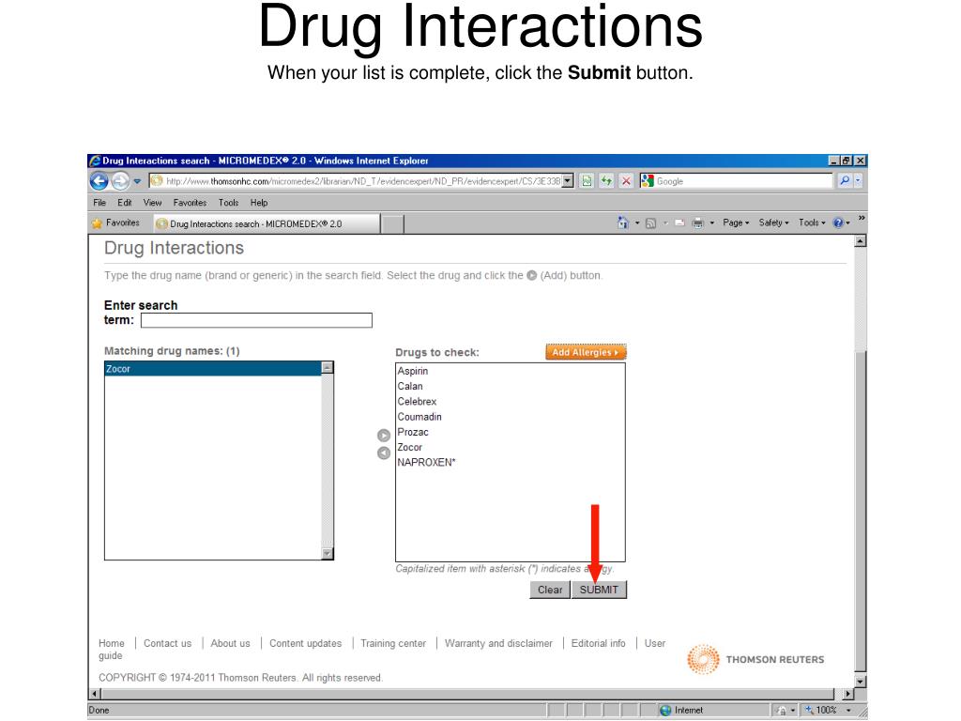
Task: Go back with the browser Back arrow
Action: (x=99, y=181)
